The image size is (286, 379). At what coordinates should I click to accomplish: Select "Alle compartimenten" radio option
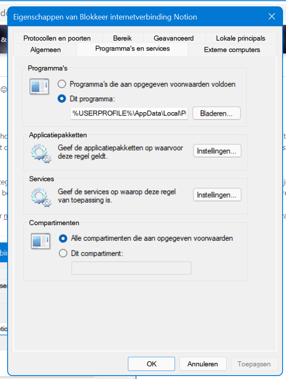pos(64,238)
